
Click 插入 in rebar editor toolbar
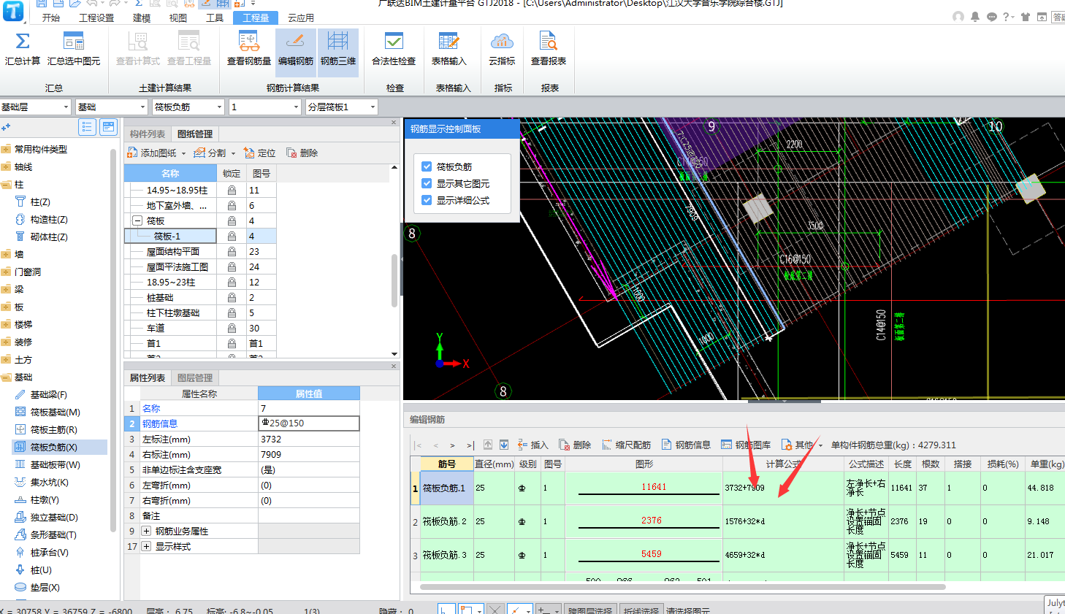point(532,445)
